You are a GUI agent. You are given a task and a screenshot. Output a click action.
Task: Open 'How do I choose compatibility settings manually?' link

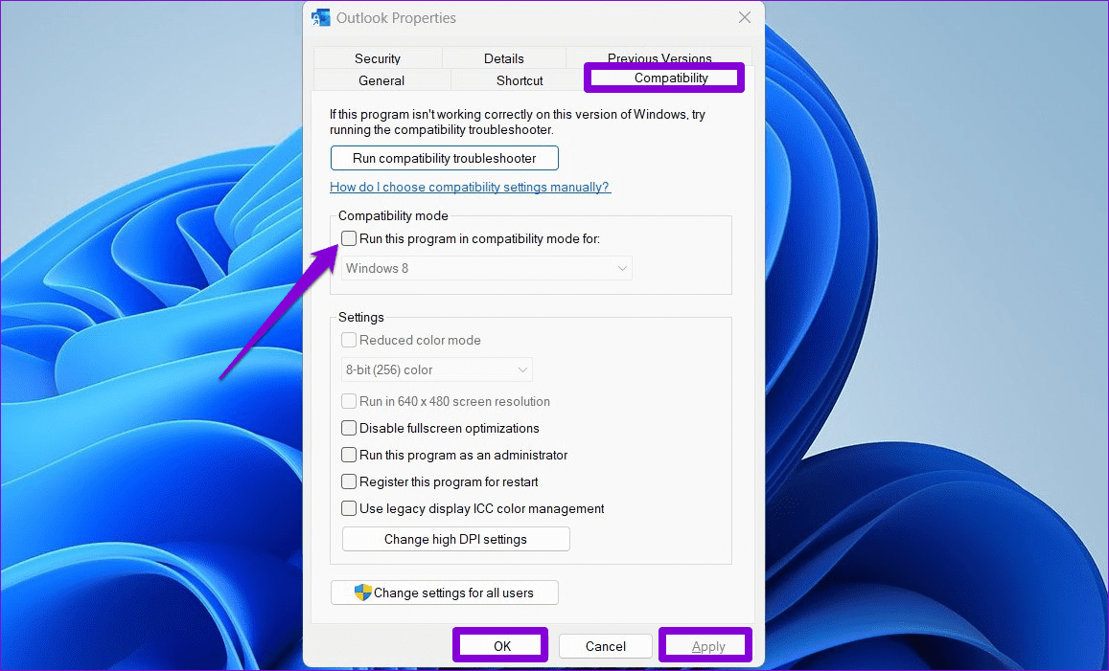pos(470,188)
